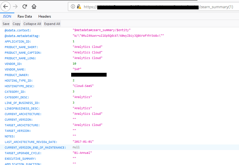This screenshot has width=239, height=165.
Task: Select the LINEOFBUSINESS_DESC value "Analytics"
Action: 82,108
